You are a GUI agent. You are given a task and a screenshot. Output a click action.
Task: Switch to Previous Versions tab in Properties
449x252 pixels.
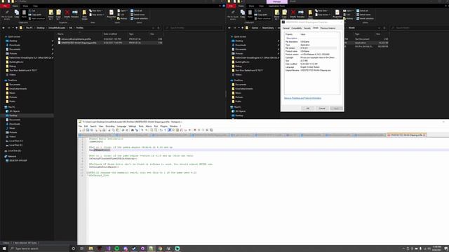coord(328,28)
